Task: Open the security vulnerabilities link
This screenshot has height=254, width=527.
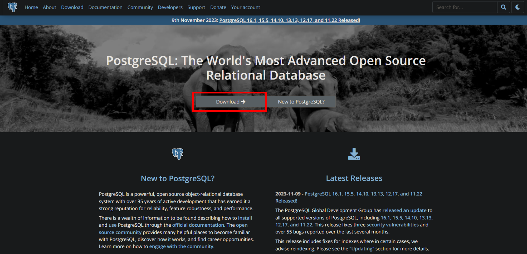Action: 393,225
